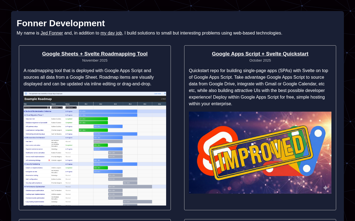
Task: Click the "Fonner Development" page heading
Action: point(61,23)
